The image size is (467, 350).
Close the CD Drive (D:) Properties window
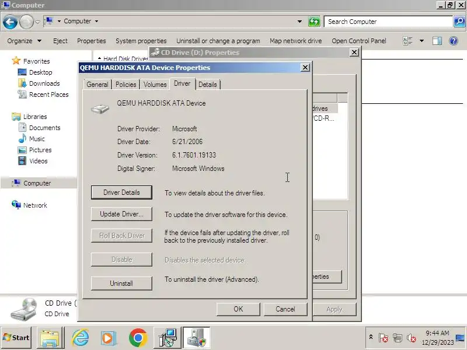click(x=354, y=52)
